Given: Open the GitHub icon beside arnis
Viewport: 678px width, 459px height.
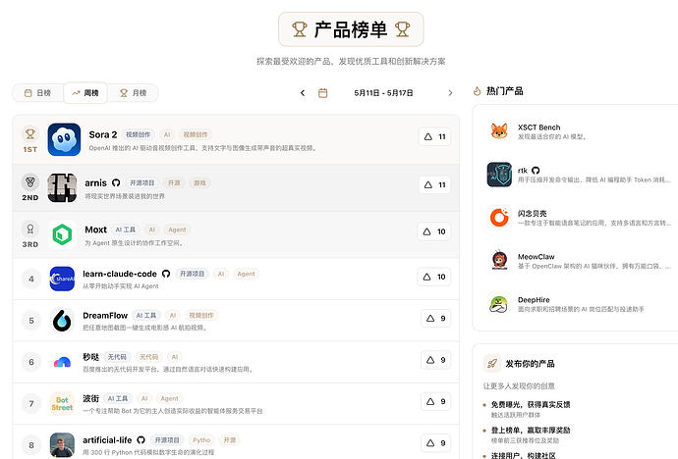Looking at the screenshot, I should [116, 182].
